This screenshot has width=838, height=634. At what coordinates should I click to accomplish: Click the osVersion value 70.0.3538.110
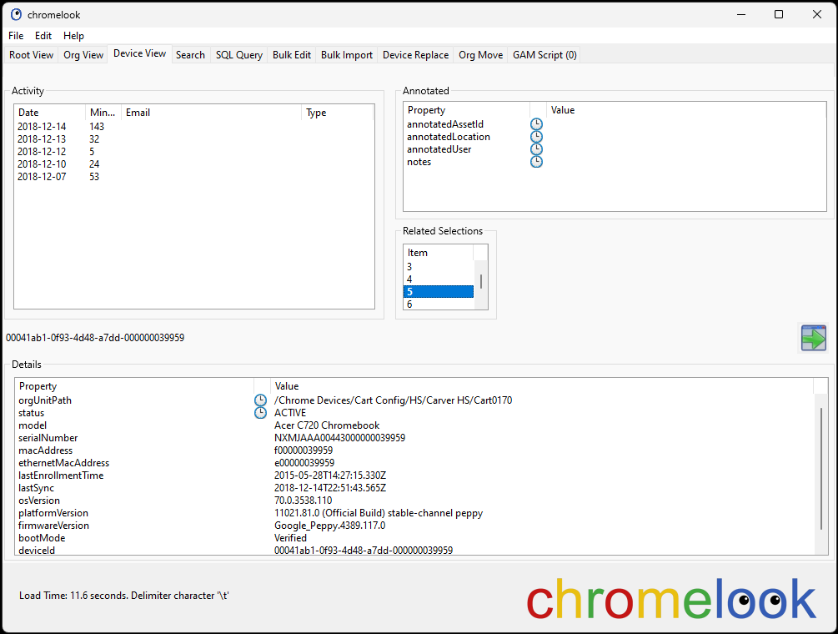pyautogui.click(x=303, y=501)
